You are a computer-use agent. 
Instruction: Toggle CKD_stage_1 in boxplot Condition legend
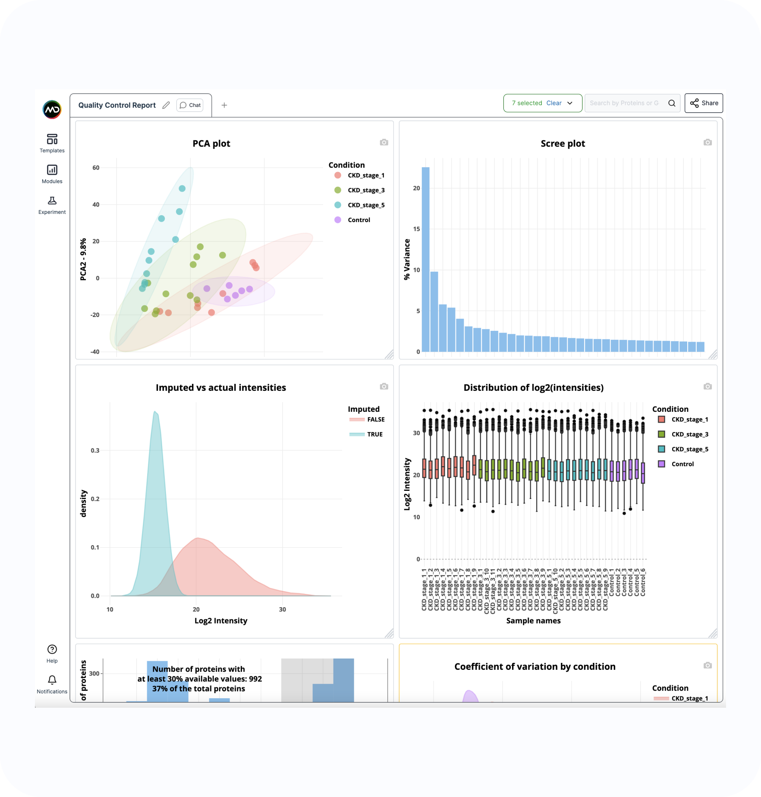click(683, 420)
